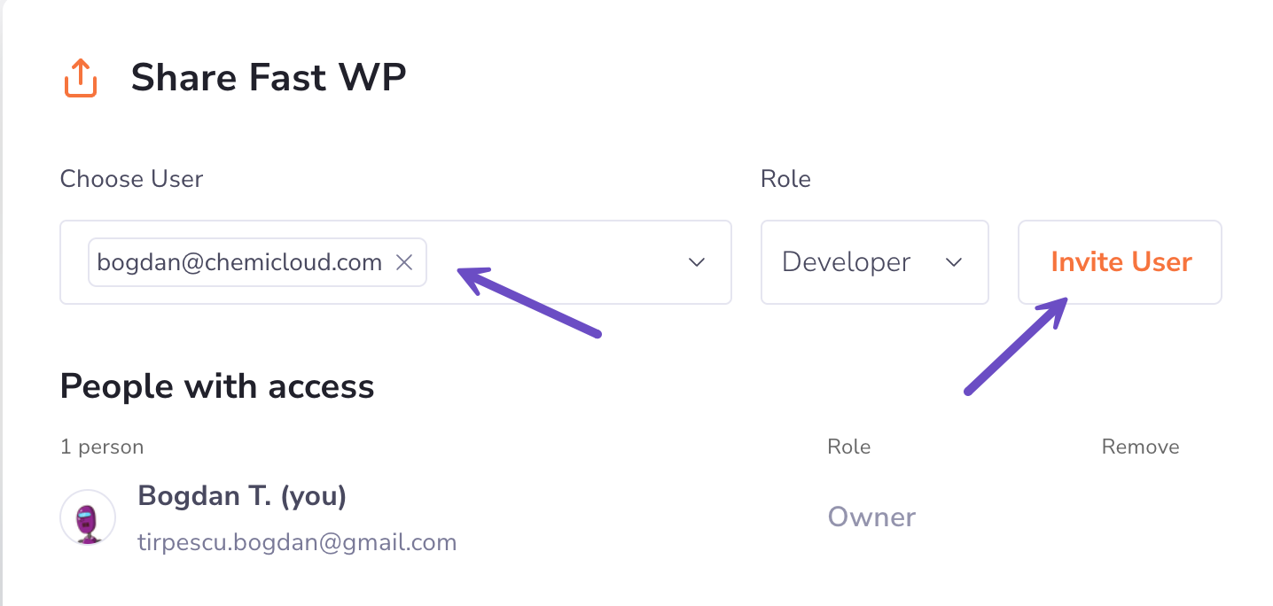The image size is (1273, 606).
Task: Open the Developer role dropdown
Action: [x=874, y=262]
